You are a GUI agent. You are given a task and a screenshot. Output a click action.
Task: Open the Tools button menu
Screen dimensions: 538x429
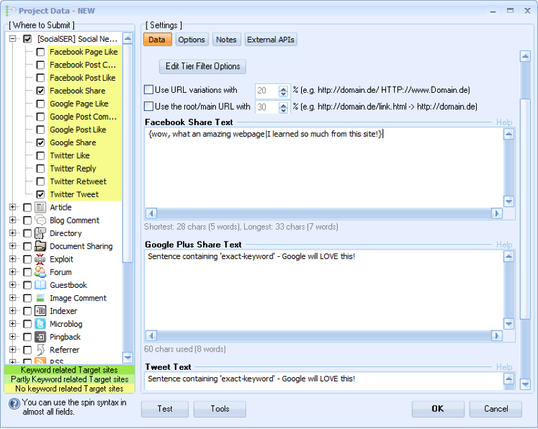tap(220, 409)
